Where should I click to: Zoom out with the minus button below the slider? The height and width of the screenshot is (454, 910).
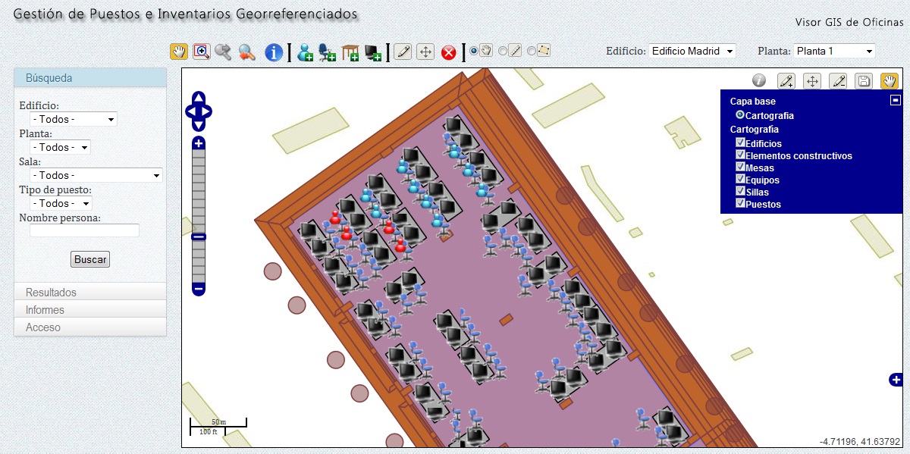199,289
